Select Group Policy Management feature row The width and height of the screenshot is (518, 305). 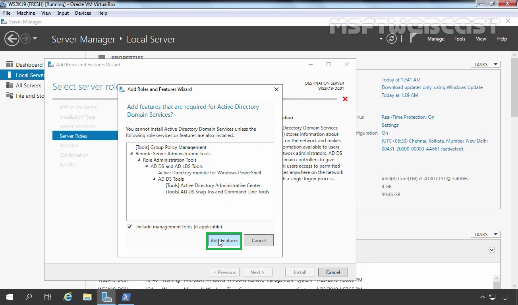(171, 147)
